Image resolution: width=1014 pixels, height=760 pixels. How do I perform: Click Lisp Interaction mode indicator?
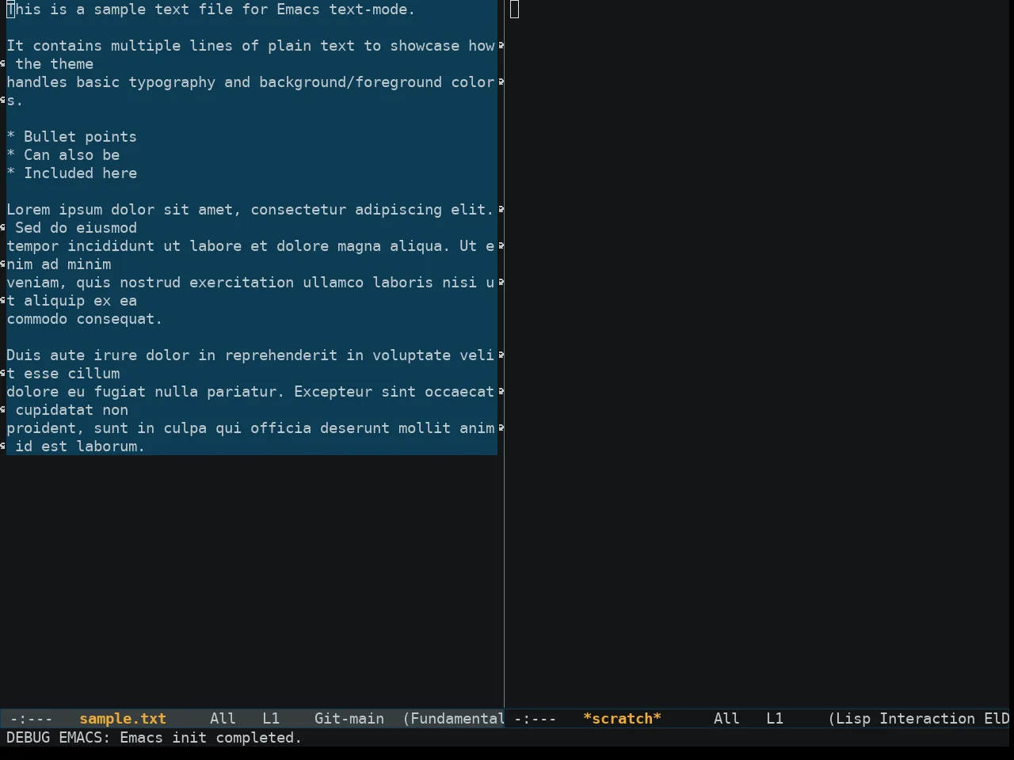tap(902, 719)
